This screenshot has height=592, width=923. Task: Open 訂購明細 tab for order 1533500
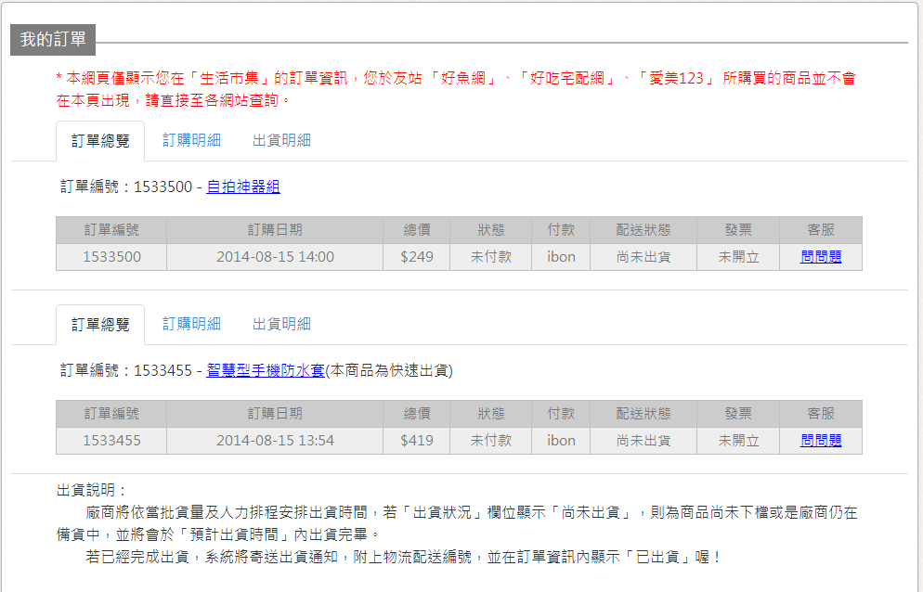191,140
